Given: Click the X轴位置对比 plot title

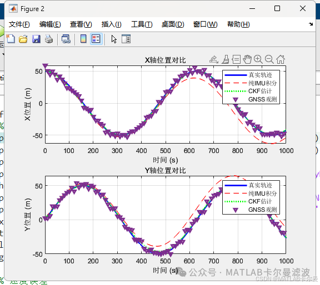Looking at the screenshot, I should pos(166,60).
